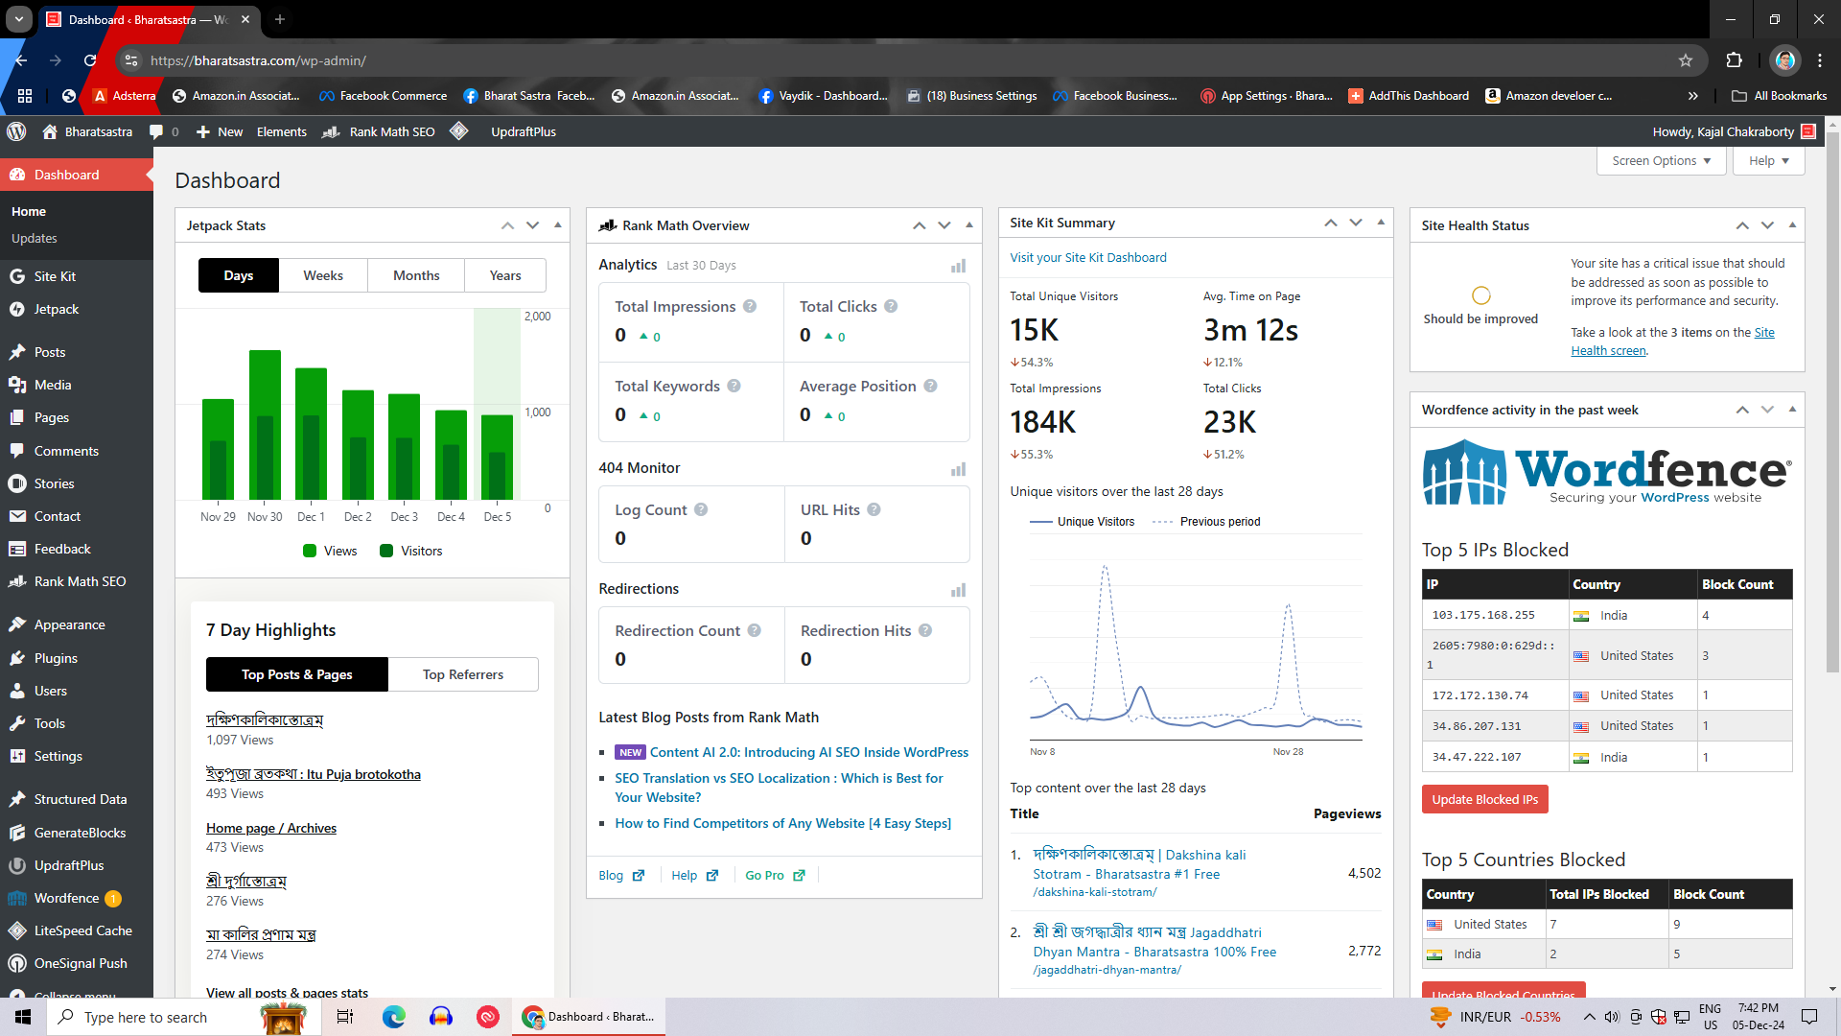The height and width of the screenshot is (1036, 1841).
Task: Toggle collapse Site Health Status panel
Action: coord(1794,225)
